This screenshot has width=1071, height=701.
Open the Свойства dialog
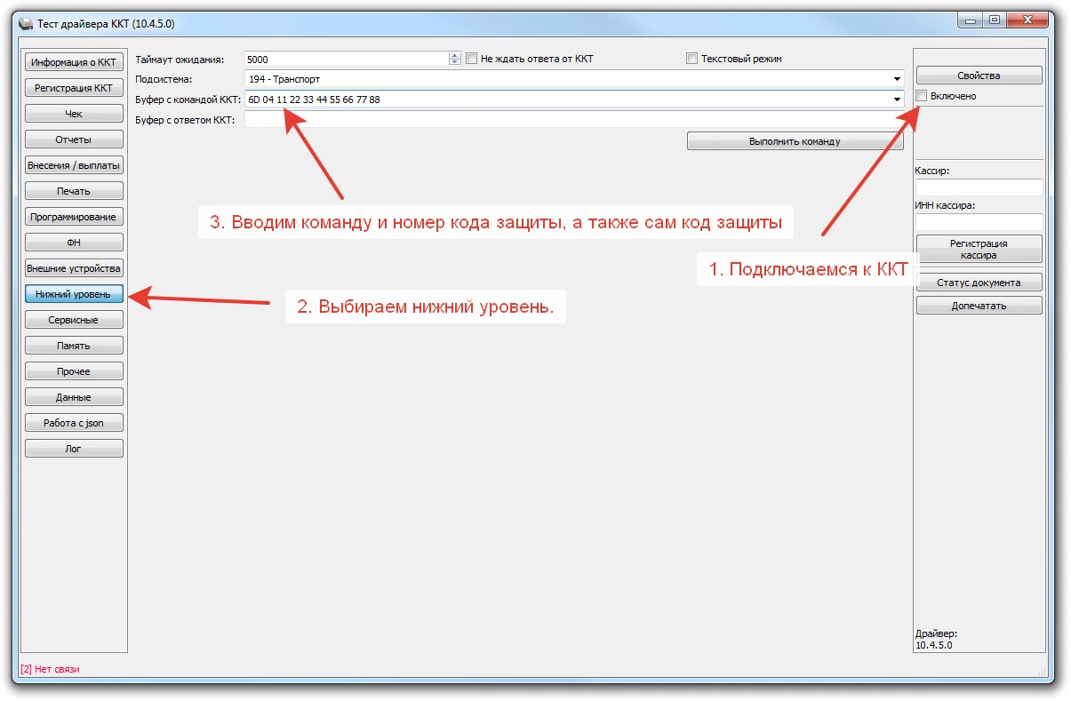979,76
